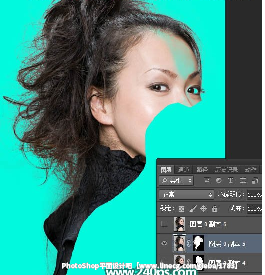Switch to the 通道 tab
Screen dimensions: 265x275
click(184, 170)
